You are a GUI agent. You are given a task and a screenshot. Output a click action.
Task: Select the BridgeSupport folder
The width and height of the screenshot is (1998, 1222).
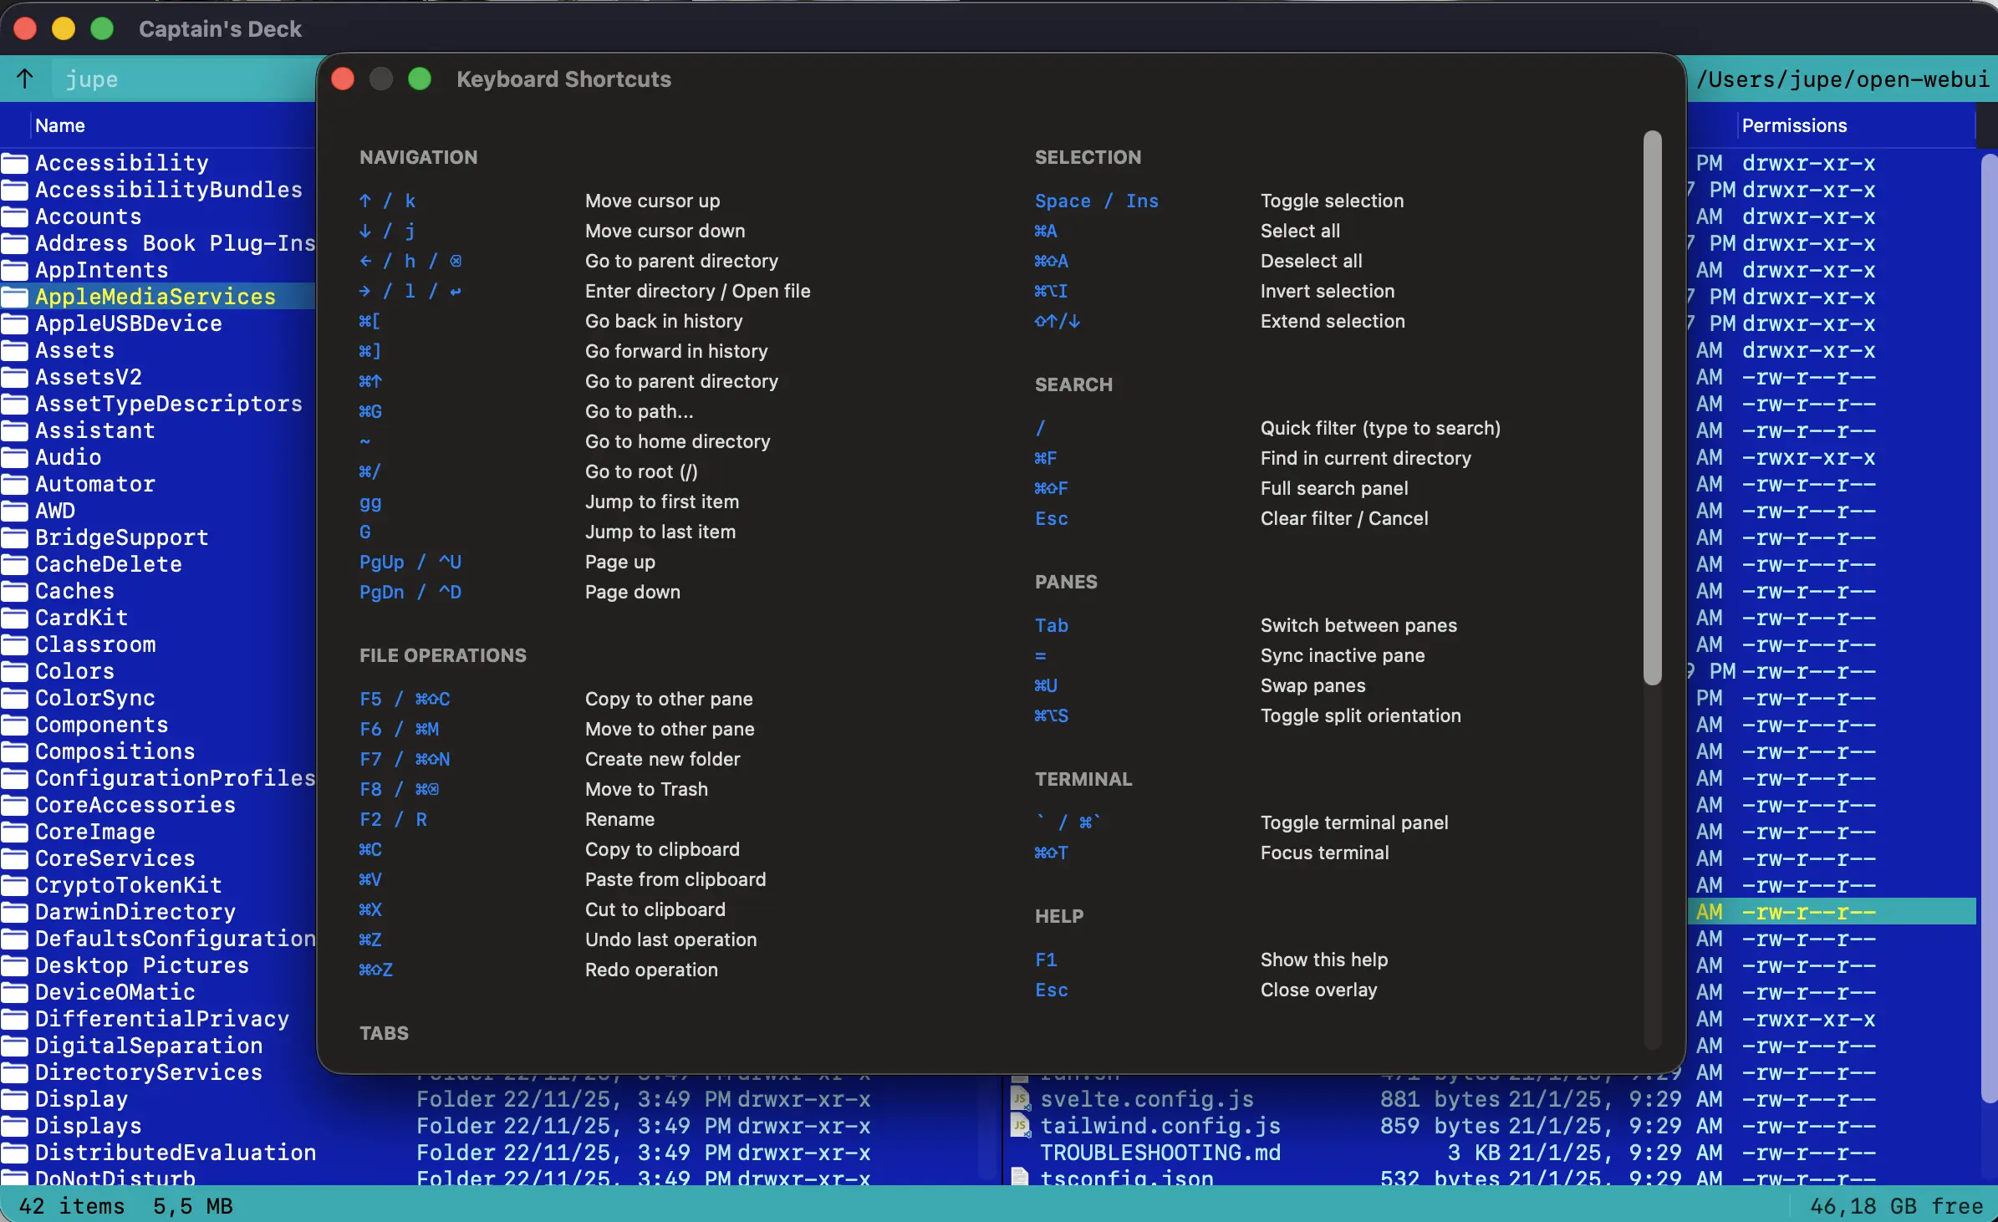(122, 537)
